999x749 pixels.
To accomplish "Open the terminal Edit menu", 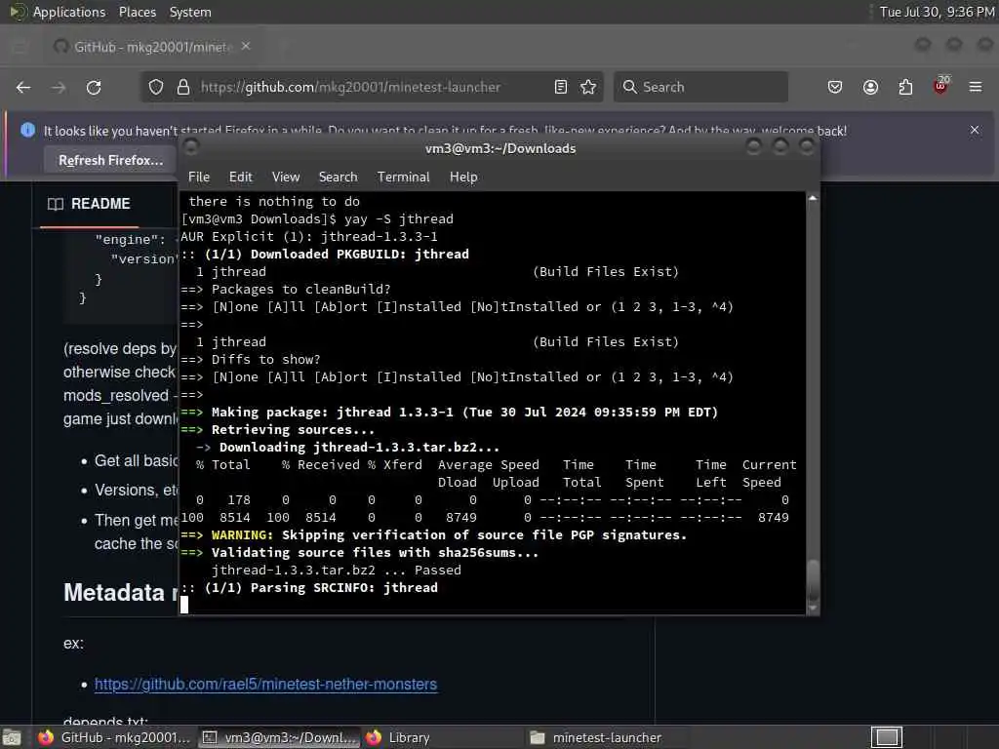I will tap(241, 177).
